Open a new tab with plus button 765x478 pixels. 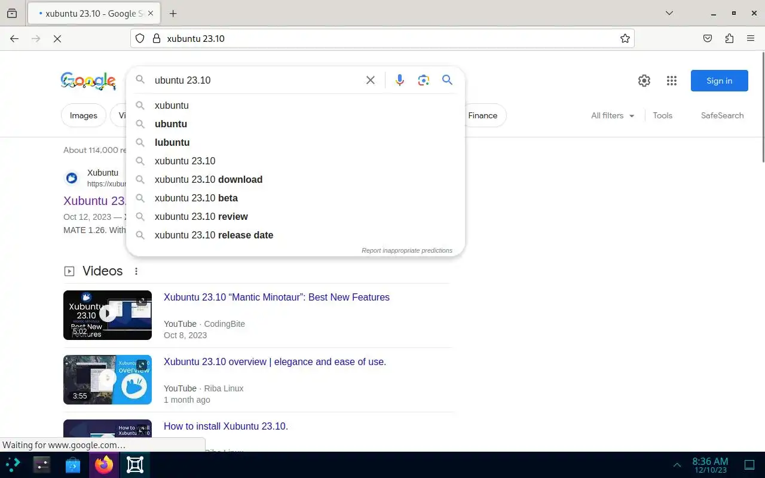click(173, 13)
